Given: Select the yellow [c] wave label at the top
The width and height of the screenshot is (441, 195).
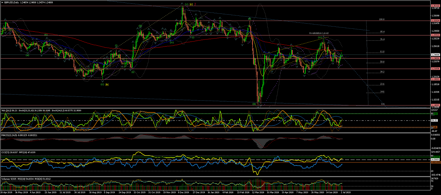Looking at the screenshot, I should point(191,4).
